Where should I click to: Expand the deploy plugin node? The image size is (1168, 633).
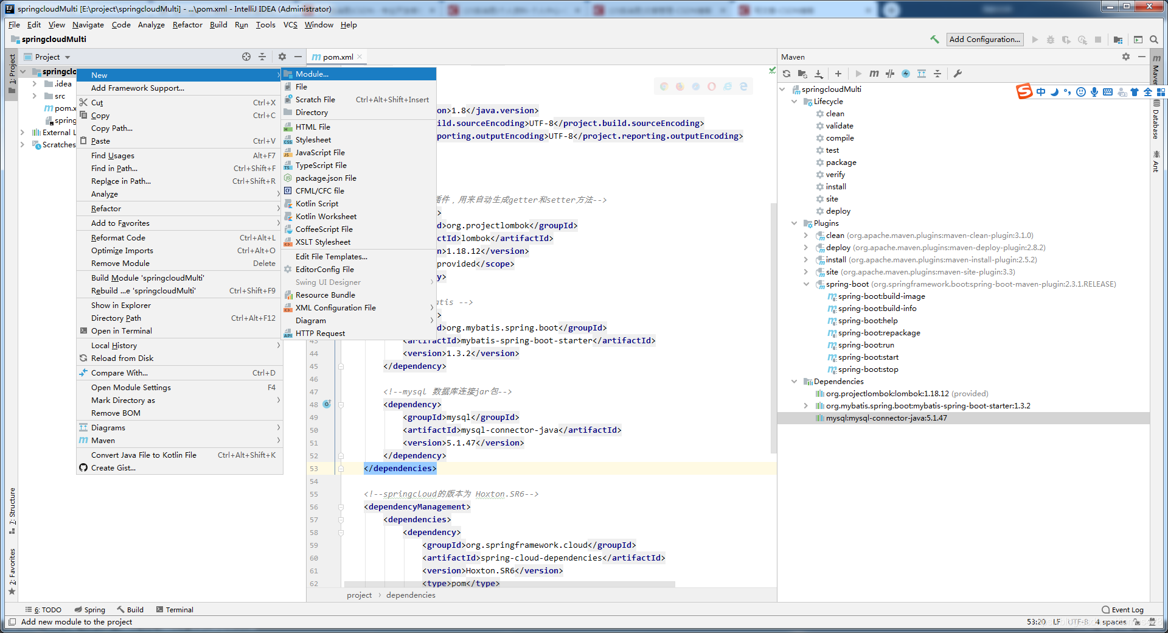(x=806, y=248)
